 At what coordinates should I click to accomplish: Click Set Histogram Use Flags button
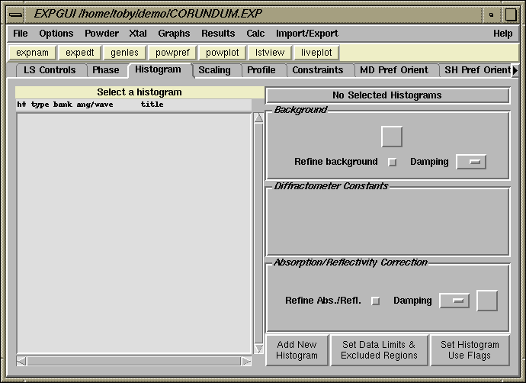click(x=470, y=350)
